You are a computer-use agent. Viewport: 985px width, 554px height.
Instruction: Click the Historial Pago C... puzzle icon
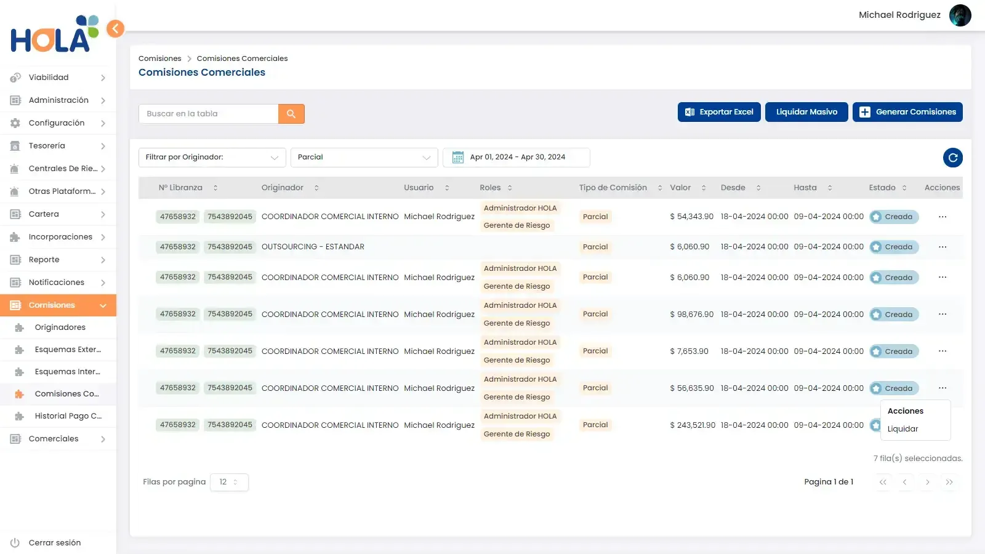(19, 416)
